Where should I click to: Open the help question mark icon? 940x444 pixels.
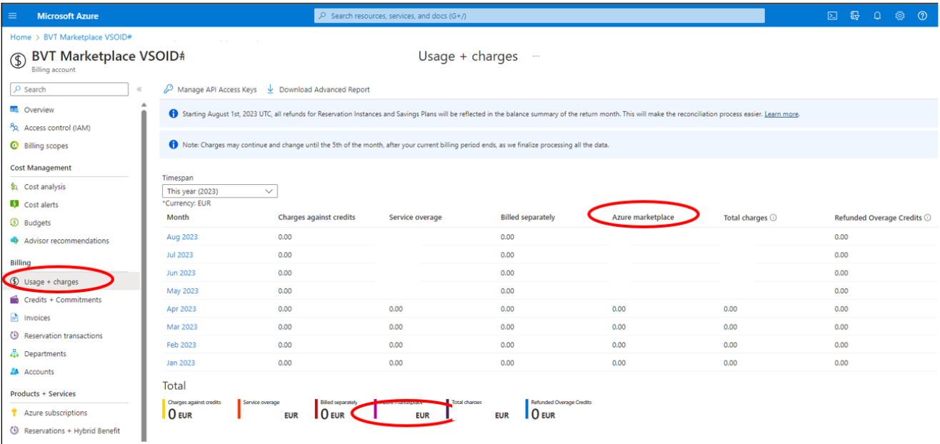coord(922,16)
